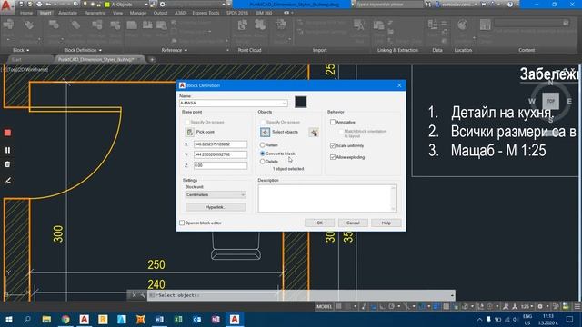This screenshot has width=582, height=327.
Task: Click the TOP face of the ViewCube
Action: pos(550,101)
